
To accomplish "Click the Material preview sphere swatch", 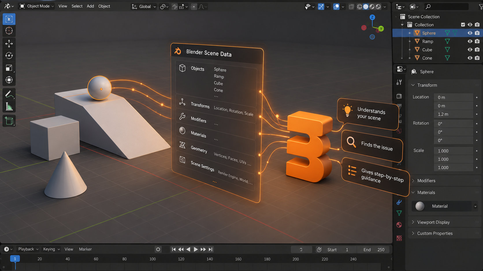I will point(420,206).
